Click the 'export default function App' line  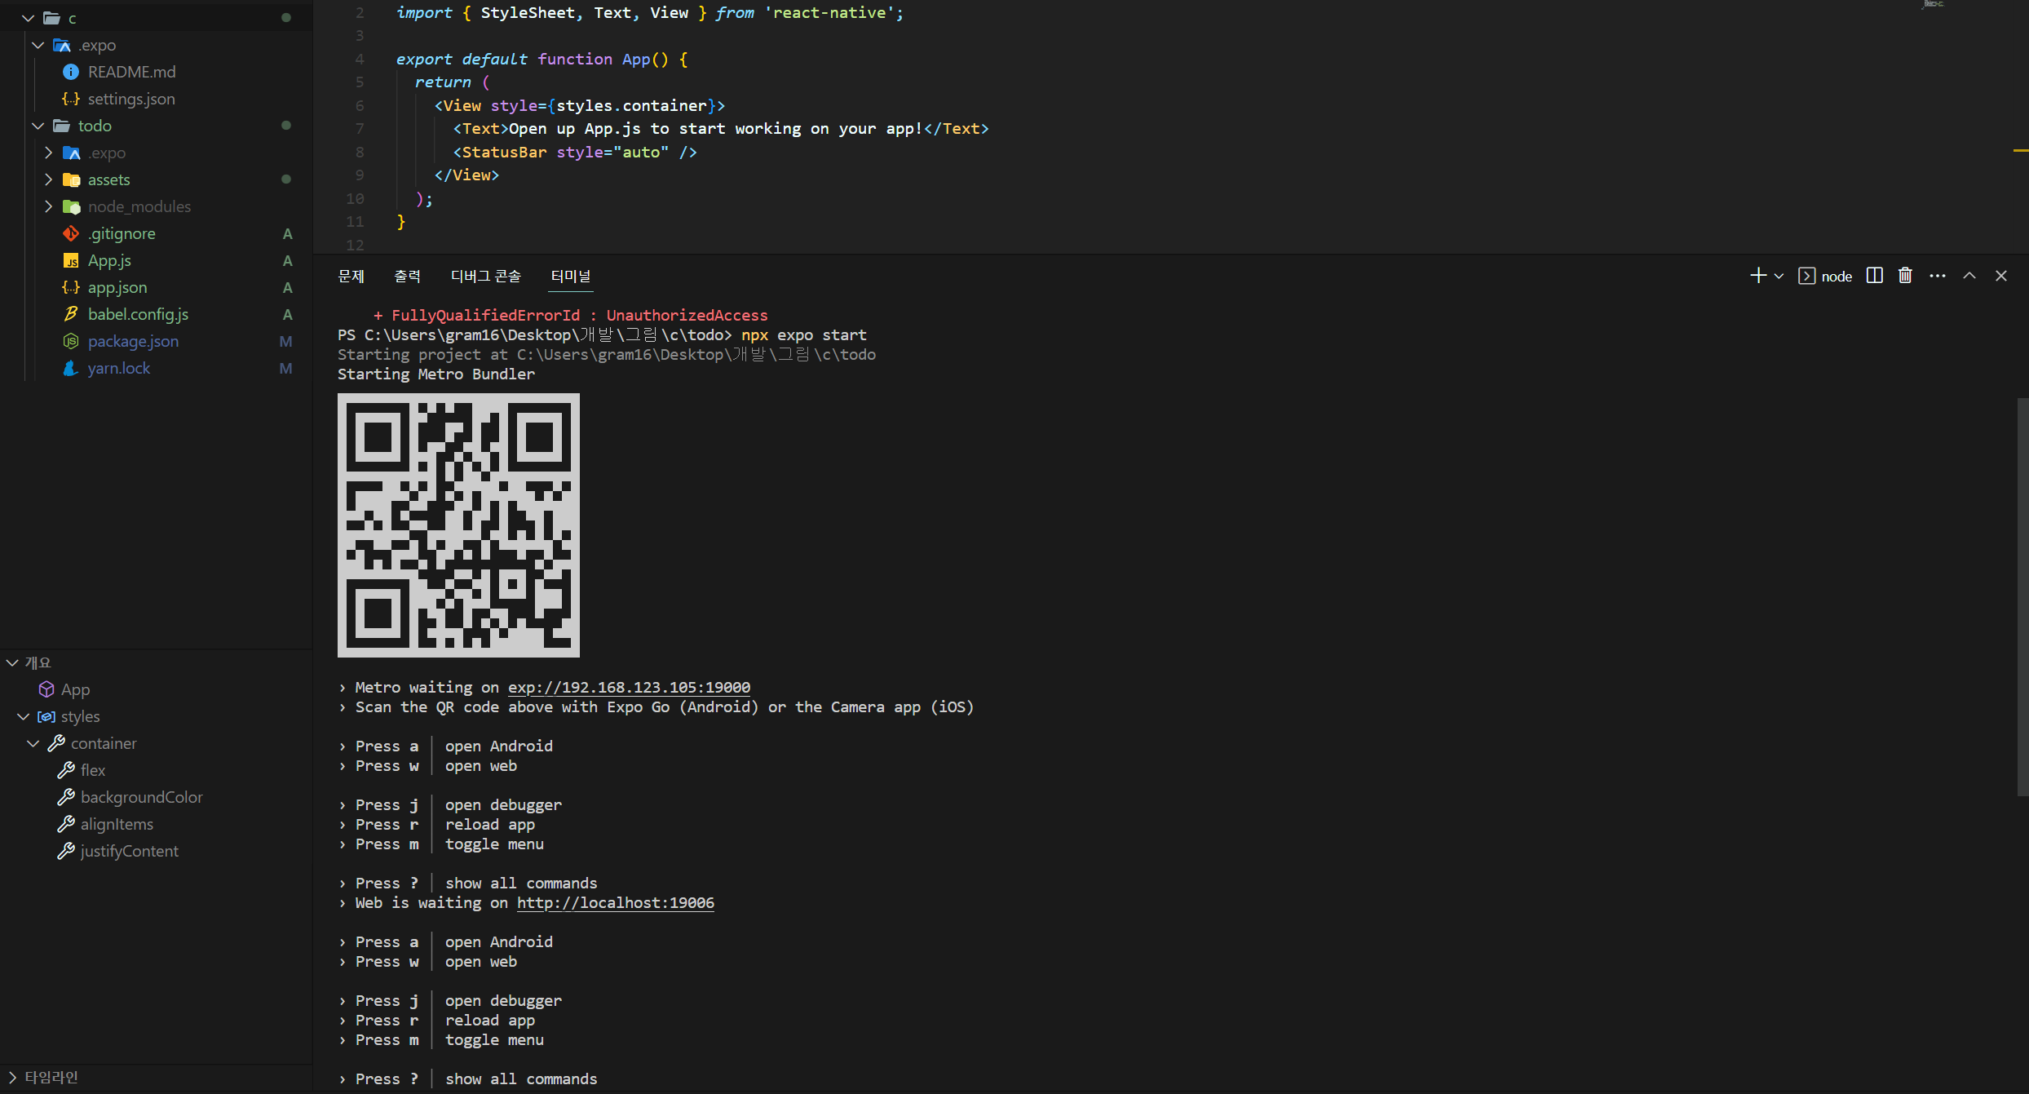[542, 60]
